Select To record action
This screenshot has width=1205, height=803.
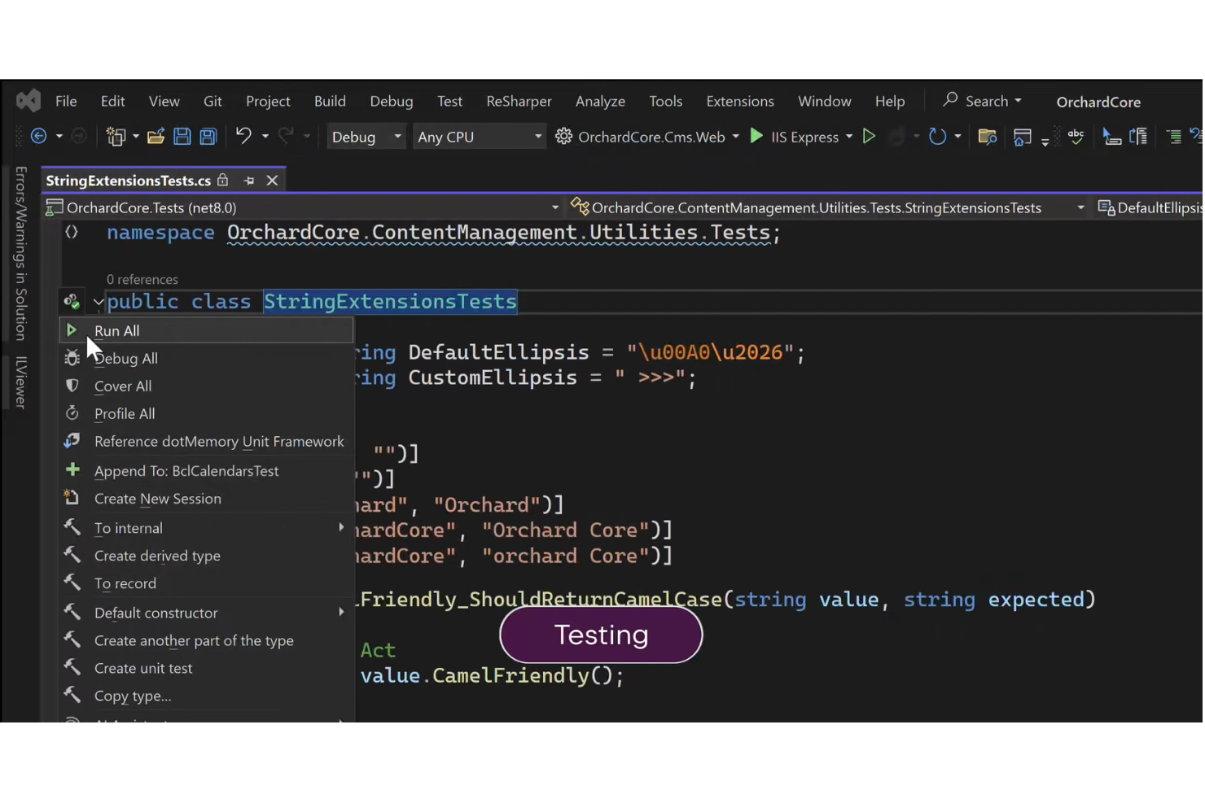(x=206, y=583)
